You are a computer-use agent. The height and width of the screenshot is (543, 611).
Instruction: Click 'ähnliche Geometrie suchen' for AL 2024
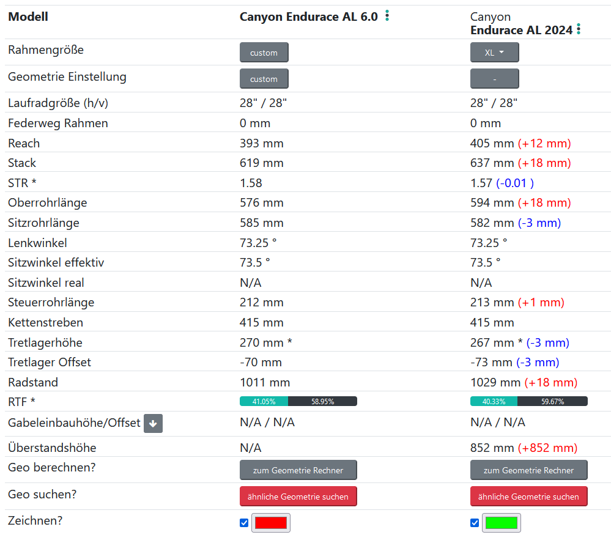528,497
